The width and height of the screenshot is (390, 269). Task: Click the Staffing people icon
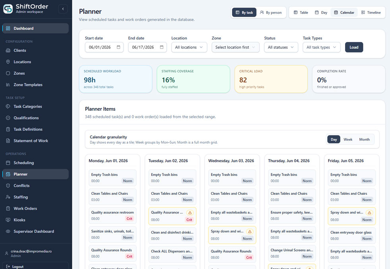8,197
